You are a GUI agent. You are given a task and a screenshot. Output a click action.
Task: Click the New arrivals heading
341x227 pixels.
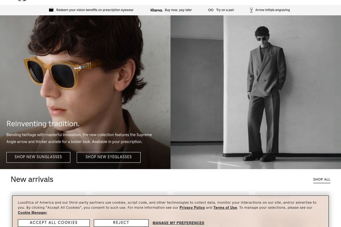pos(32,179)
